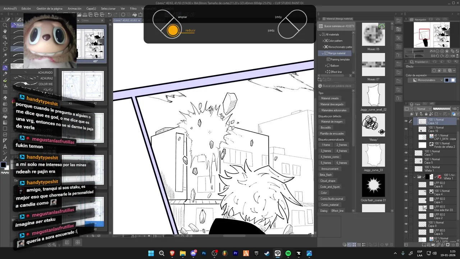
Task: Click zoom out button in Navigator
Action: (x=438, y=51)
